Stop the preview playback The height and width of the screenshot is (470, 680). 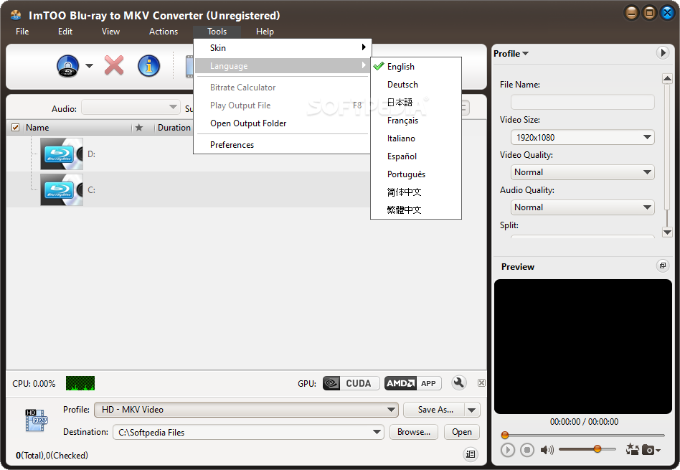click(x=527, y=450)
